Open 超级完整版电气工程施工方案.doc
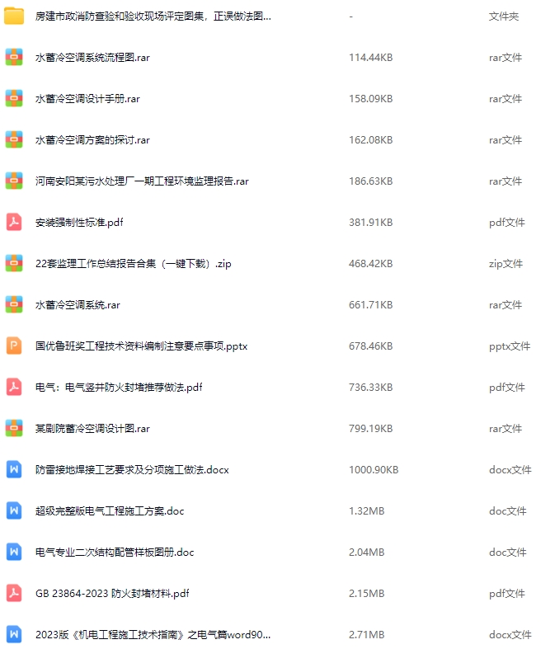 (110, 510)
